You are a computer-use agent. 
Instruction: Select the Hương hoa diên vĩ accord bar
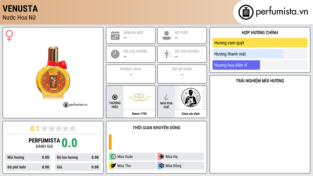coord(260,65)
